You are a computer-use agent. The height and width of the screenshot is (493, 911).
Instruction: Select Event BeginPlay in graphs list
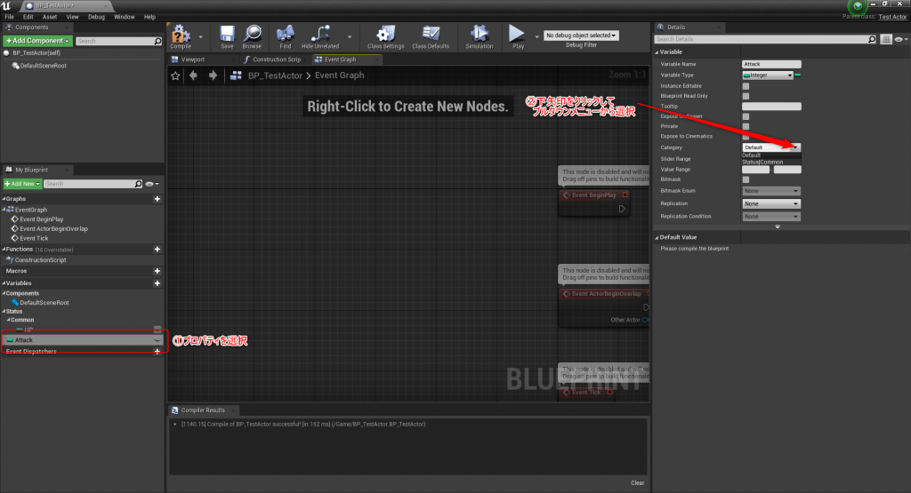tap(41, 219)
